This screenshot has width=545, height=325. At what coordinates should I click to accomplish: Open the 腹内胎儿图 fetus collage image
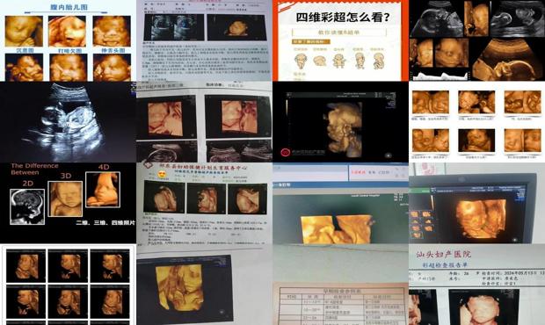click(68, 40)
